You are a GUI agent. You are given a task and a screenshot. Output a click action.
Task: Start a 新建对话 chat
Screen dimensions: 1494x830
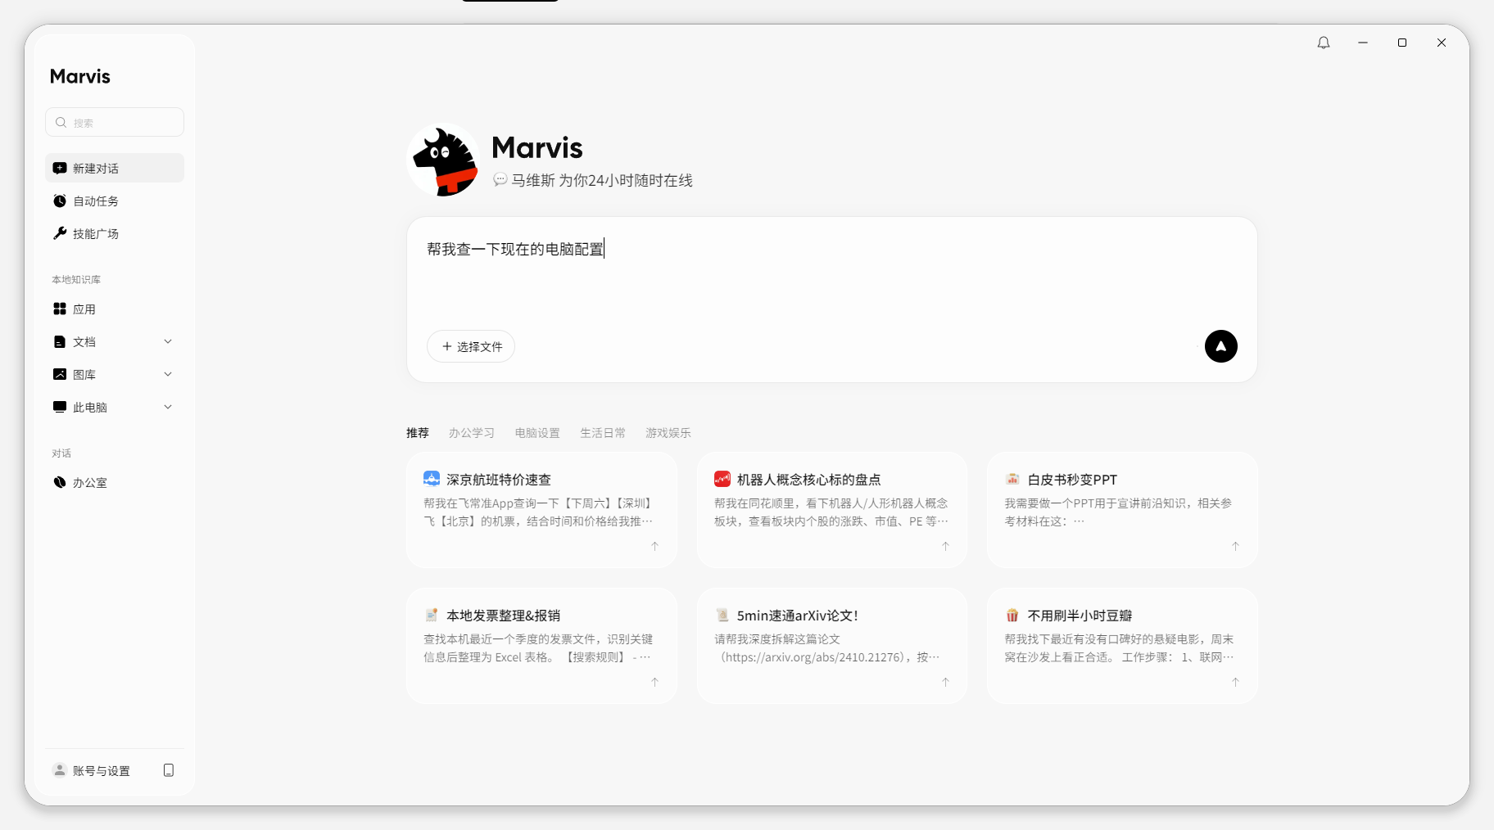click(x=115, y=168)
